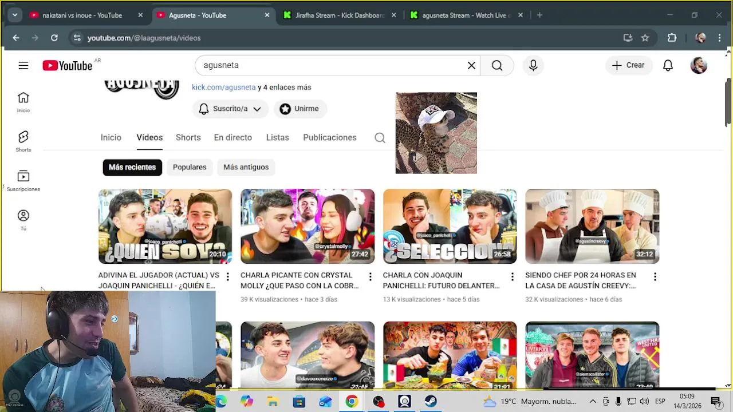Image resolution: width=733 pixels, height=412 pixels.
Task: Click the page vertical scrollbar
Action: [x=728, y=103]
